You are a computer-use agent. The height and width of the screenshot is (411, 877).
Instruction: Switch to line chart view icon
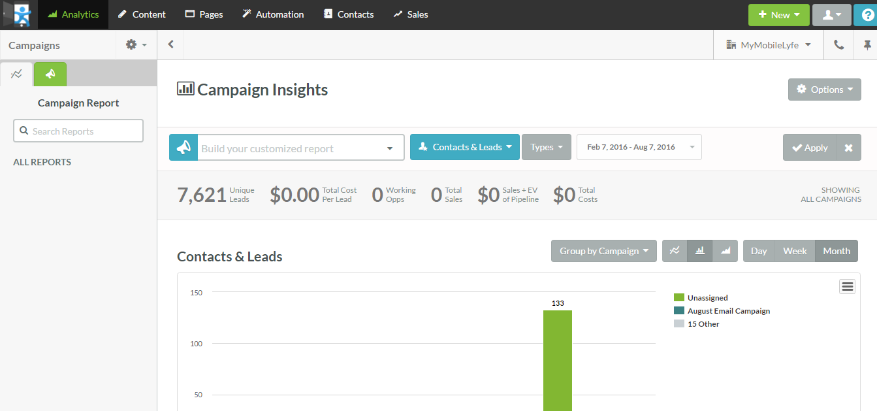[x=675, y=251]
